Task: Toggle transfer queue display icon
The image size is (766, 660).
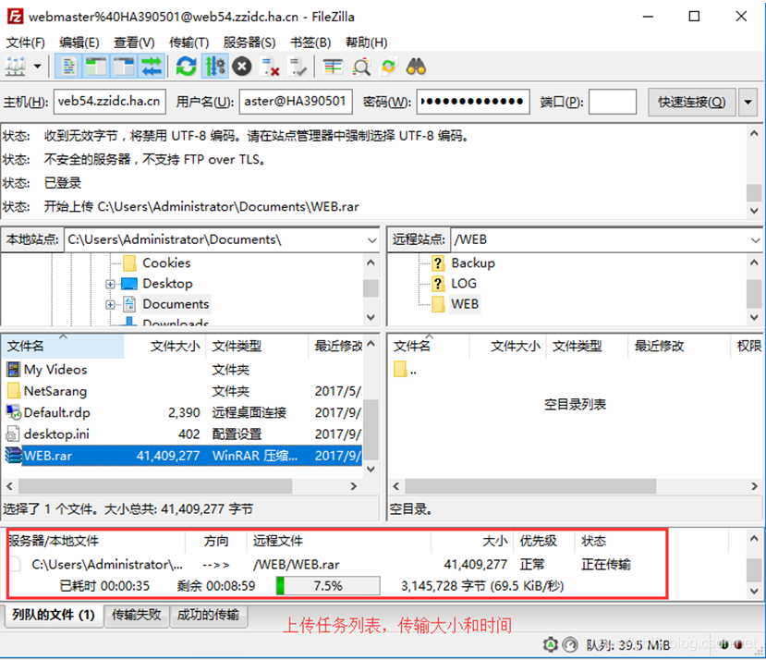Action: 152,66
